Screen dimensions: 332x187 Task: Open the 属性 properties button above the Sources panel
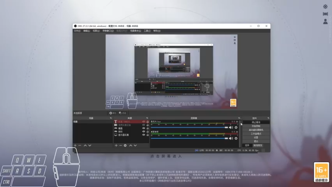pos(112,113)
